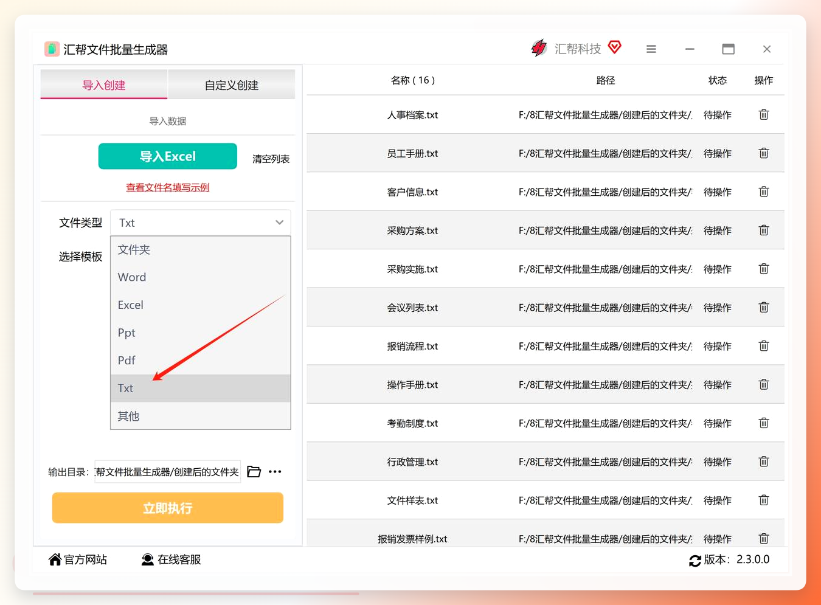Click the 选择模板 label
Image resolution: width=821 pixels, height=605 pixels.
point(81,257)
